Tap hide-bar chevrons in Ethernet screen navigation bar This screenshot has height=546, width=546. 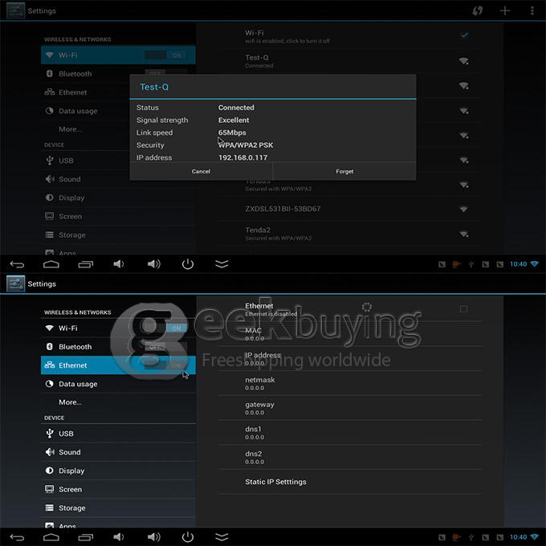222,537
